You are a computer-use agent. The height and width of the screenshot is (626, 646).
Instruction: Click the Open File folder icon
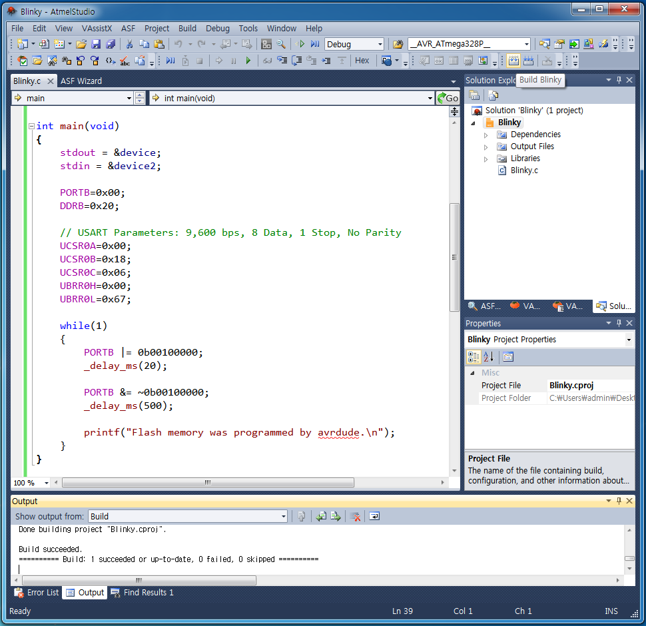[81, 44]
